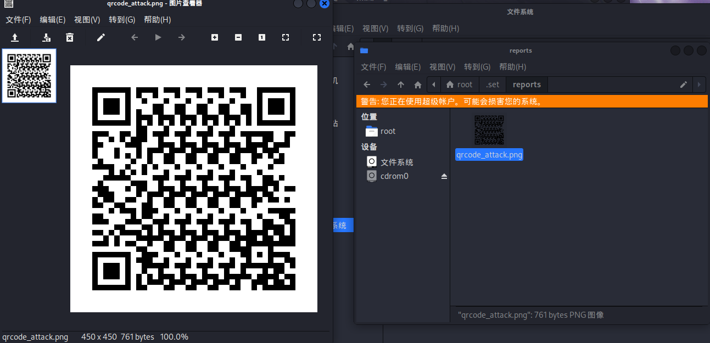Select the reports path button in breadcrumb
The height and width of the screenshot is (343, 710).
click(527, 85)
